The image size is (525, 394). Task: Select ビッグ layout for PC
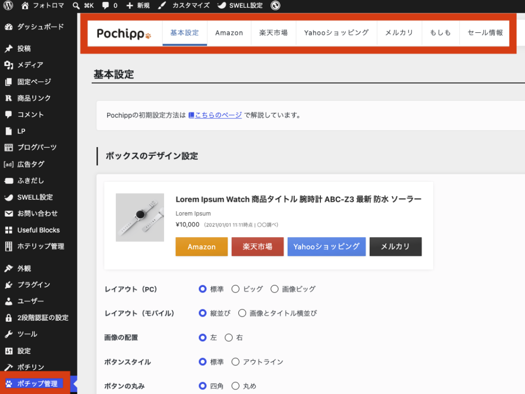(235, 289)
